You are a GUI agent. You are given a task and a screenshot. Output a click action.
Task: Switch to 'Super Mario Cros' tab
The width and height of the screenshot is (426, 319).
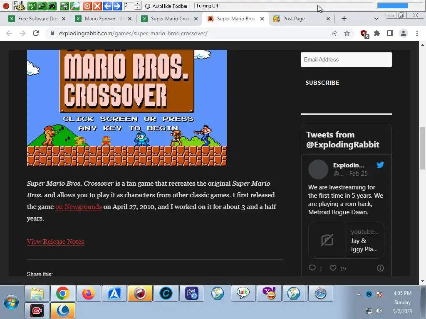click(x=170, y=19)
